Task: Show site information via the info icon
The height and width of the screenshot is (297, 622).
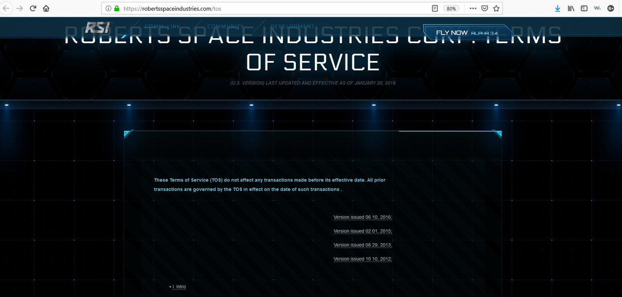Action: point(108,8)
